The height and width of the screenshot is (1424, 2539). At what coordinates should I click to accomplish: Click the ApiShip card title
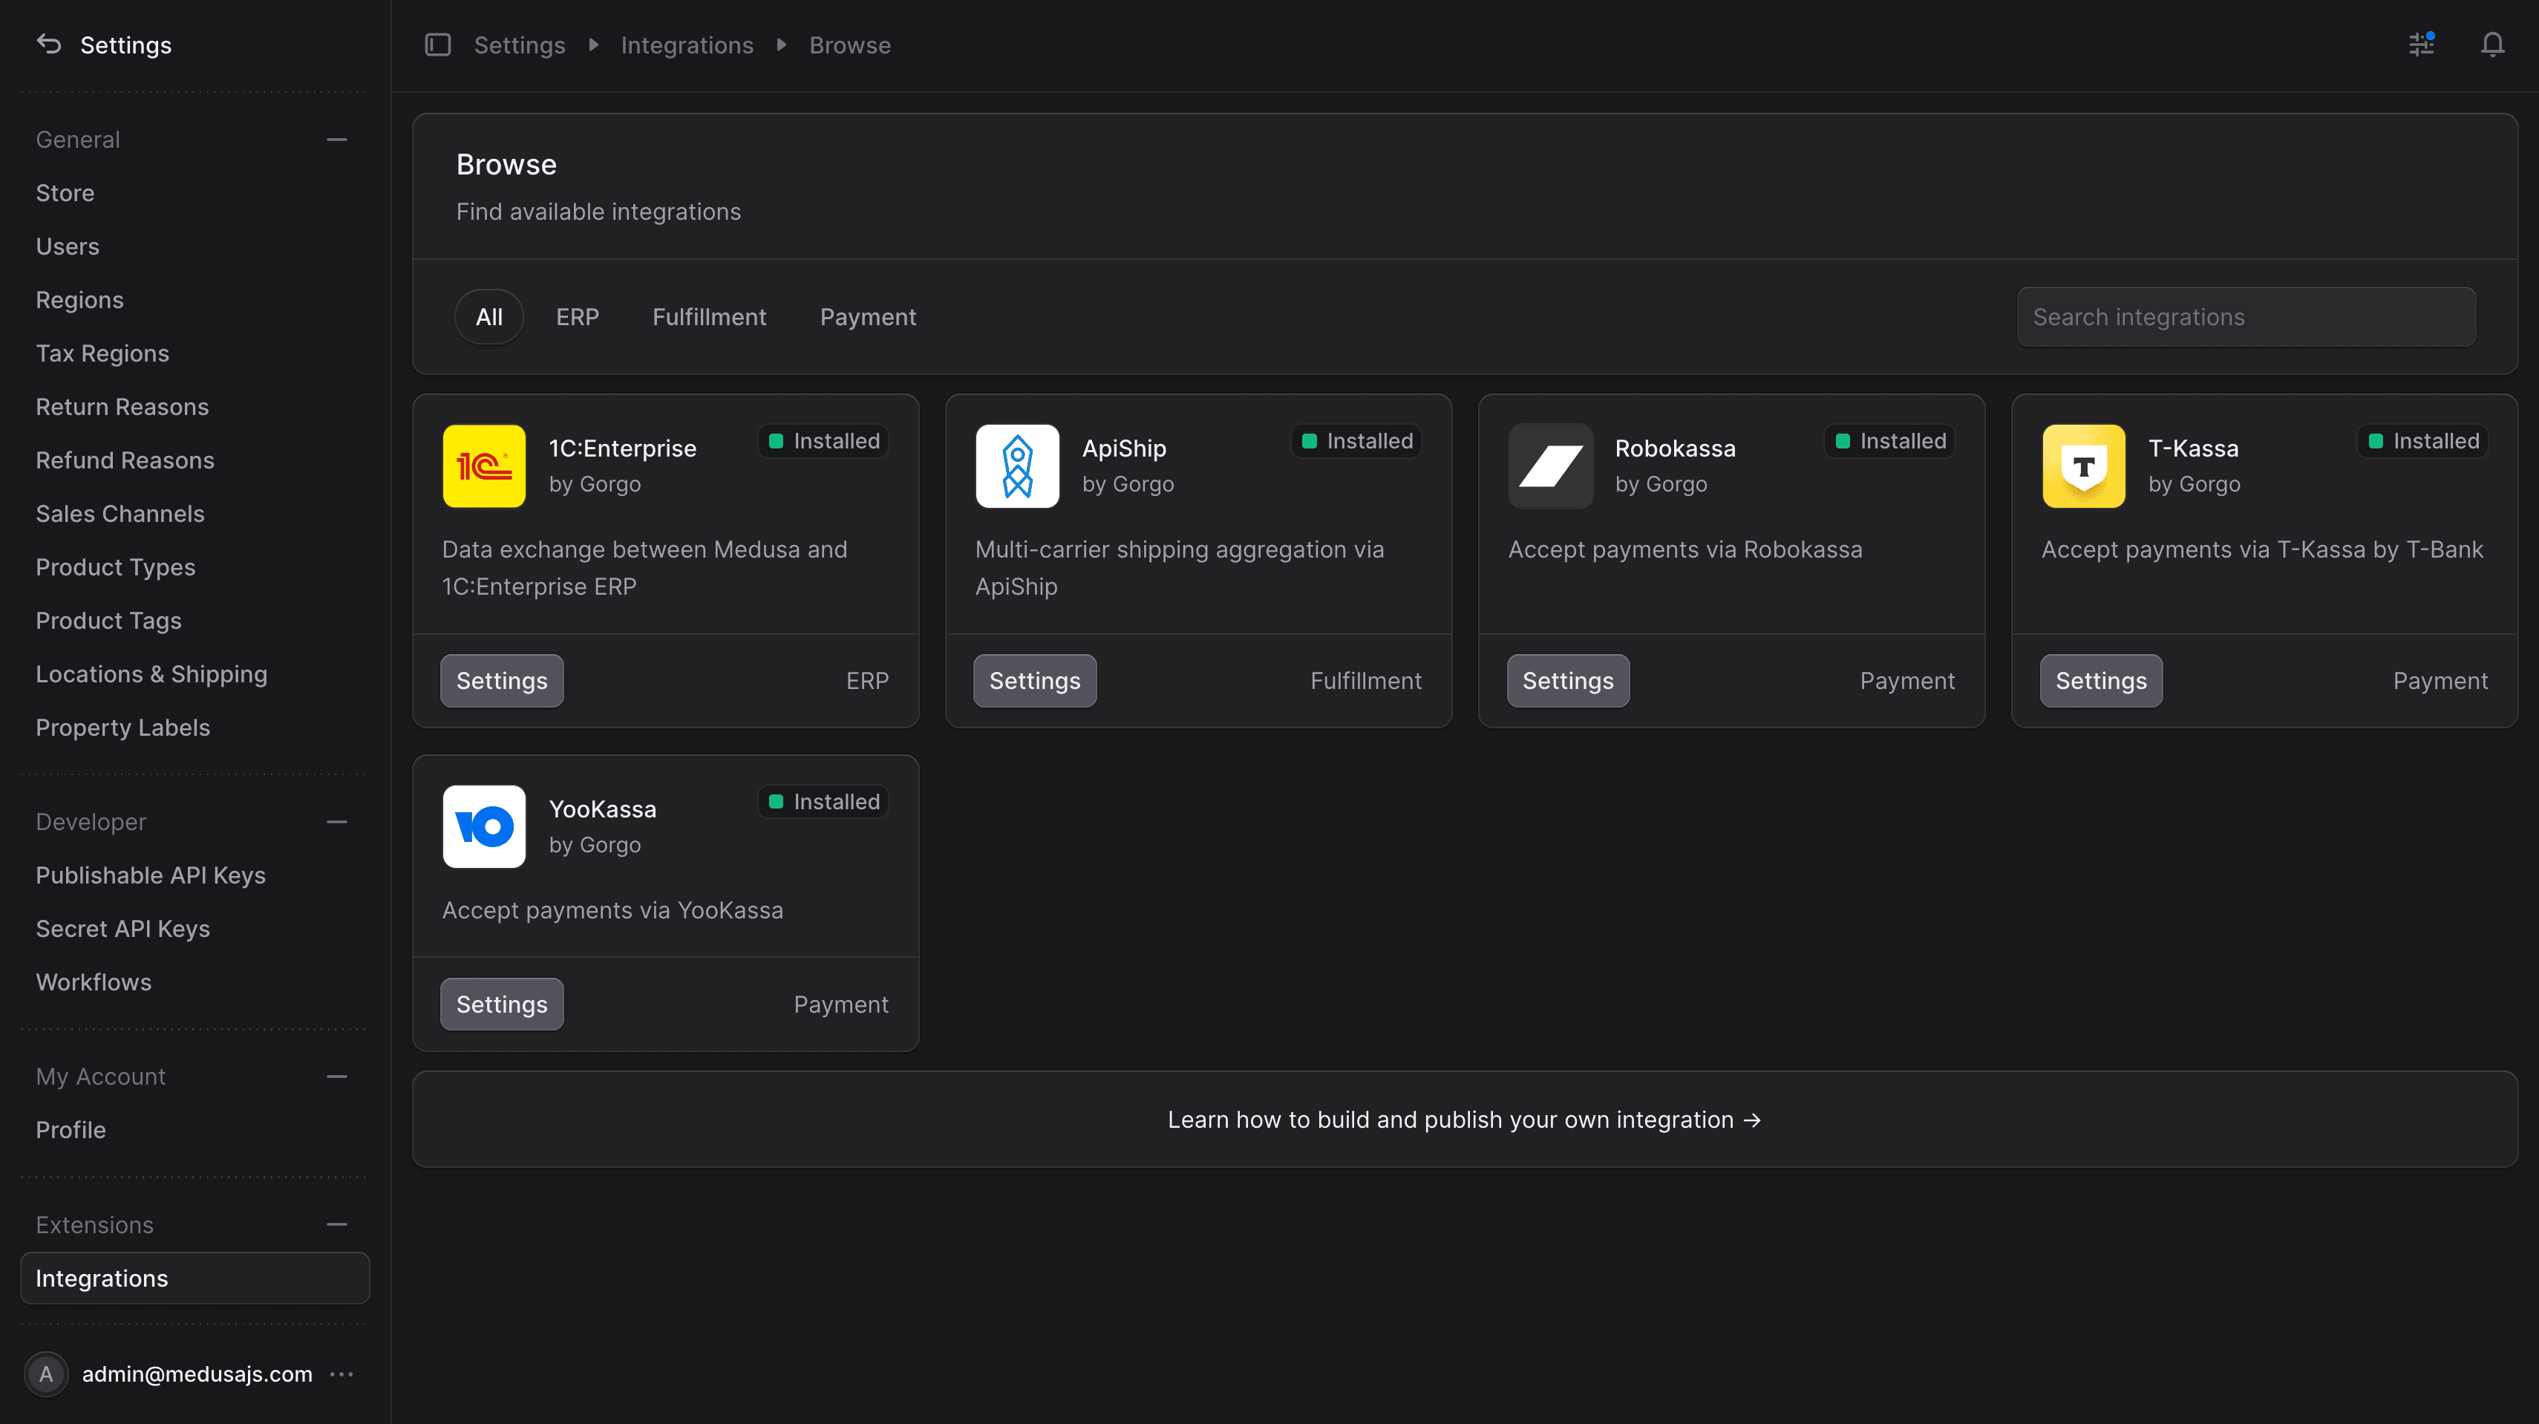[1125, 448]
